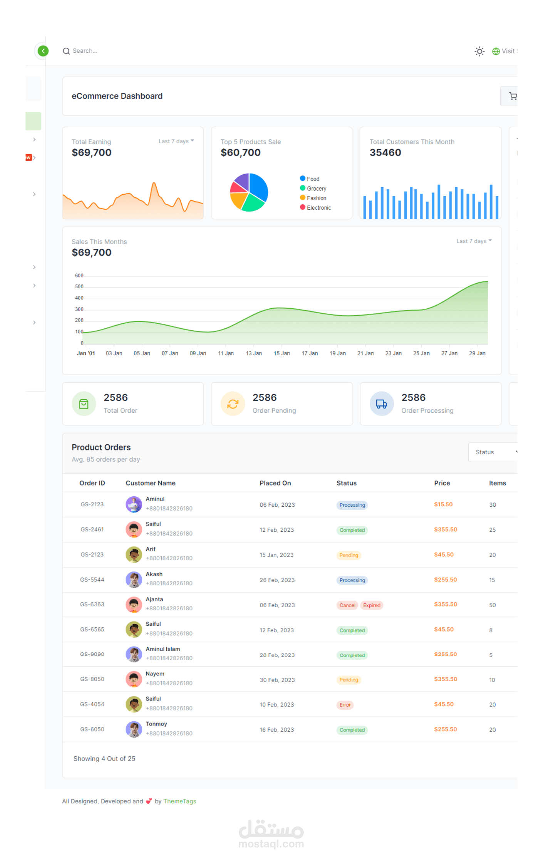Select highlighted green sidebar menu item
Viewport: 543px width, 867px height.
coord(34,121)
